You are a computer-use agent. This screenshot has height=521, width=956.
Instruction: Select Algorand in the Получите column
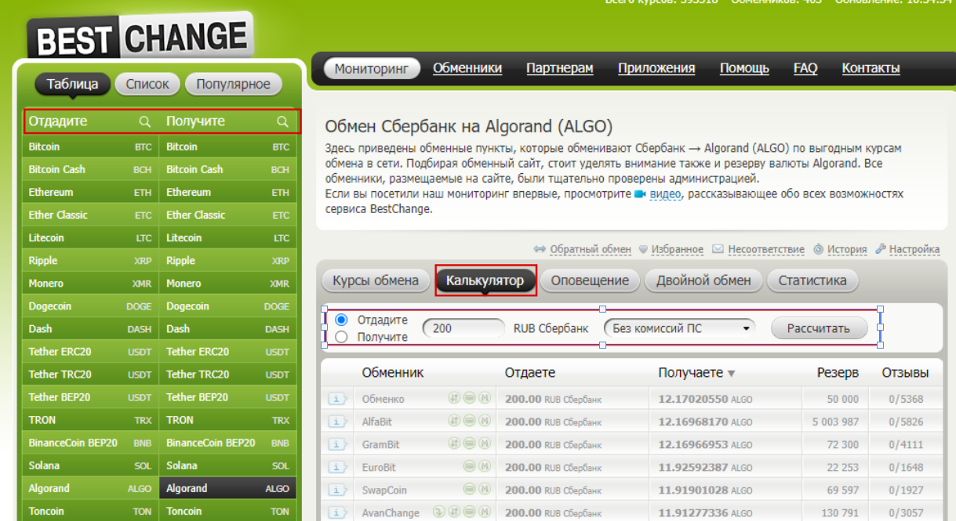tap(227, 488)
